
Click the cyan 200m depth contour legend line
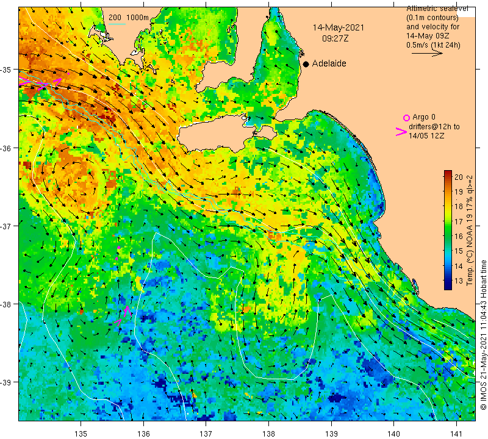(117, 24)
